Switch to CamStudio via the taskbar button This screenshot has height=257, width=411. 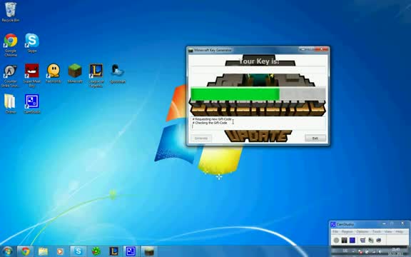coord(131,251)
